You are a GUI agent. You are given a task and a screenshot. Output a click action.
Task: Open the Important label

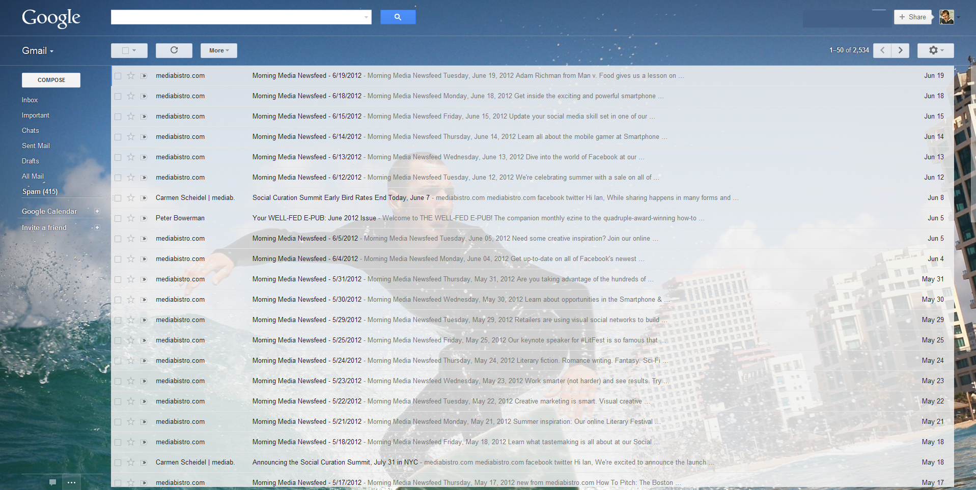tap(36, 116)
